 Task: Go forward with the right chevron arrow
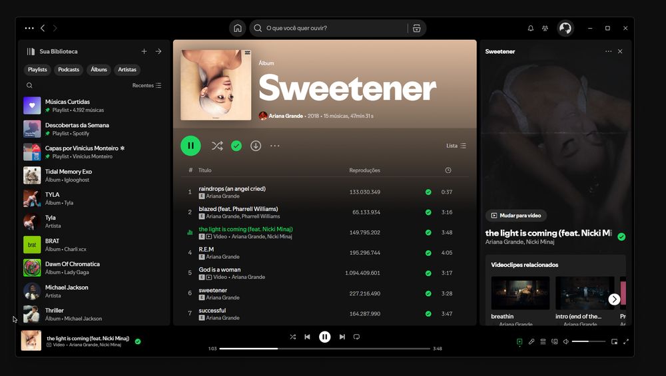[55, 28]
